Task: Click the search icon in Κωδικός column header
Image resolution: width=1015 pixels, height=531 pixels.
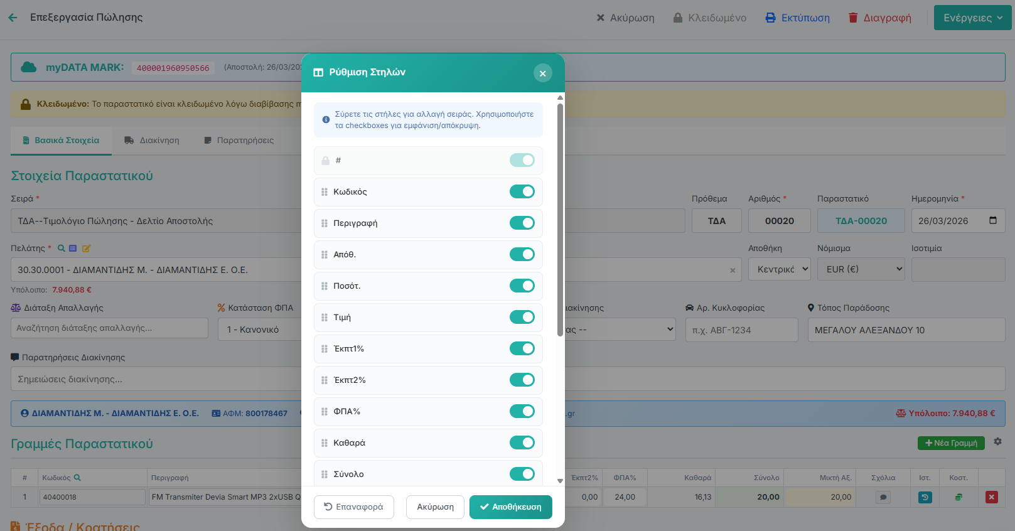Action: 77,478
